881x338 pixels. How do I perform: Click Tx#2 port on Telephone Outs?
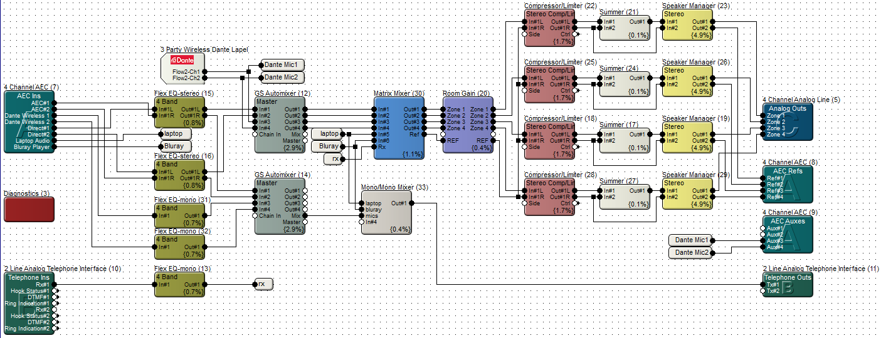[762, 290]
